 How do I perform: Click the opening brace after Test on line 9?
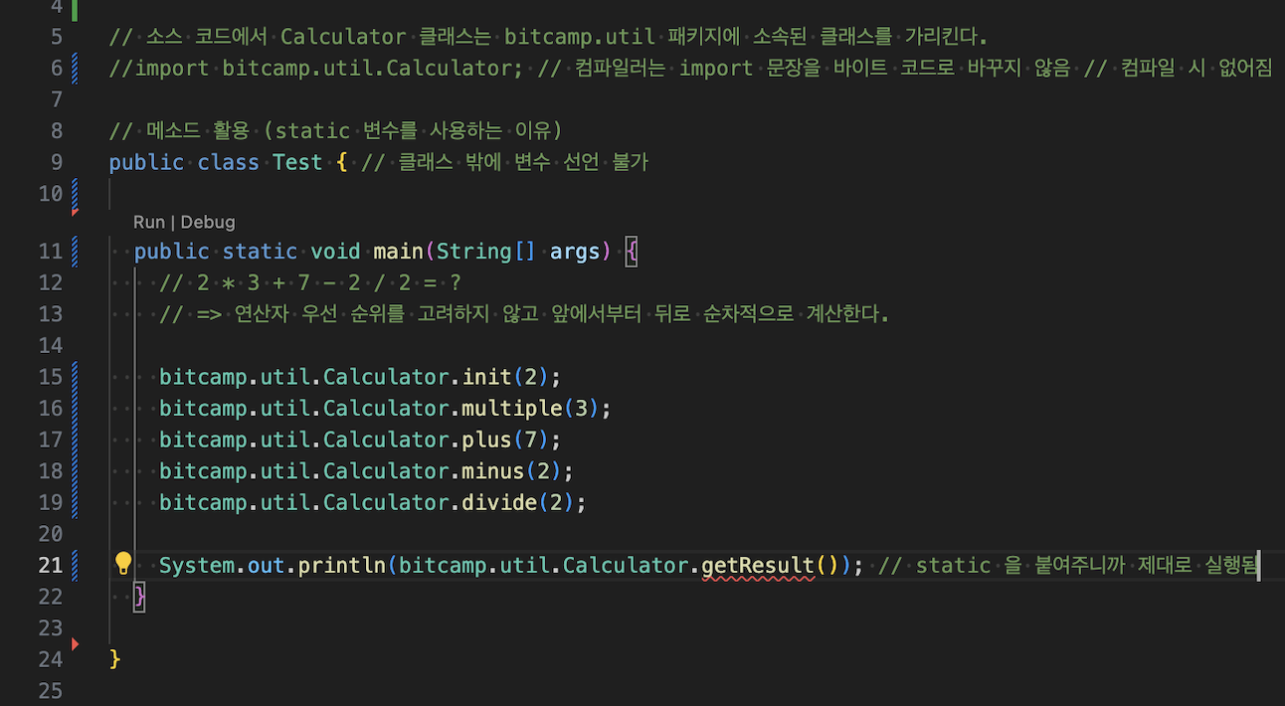342,162
